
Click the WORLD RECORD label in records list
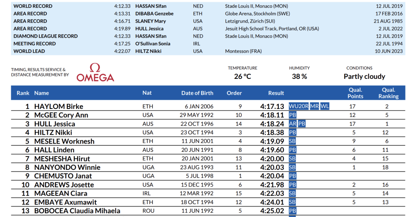[33, 6]
